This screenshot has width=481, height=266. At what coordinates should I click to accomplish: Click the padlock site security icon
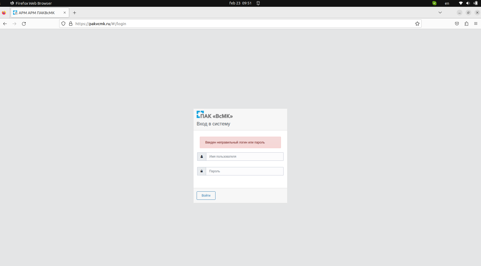70,24
